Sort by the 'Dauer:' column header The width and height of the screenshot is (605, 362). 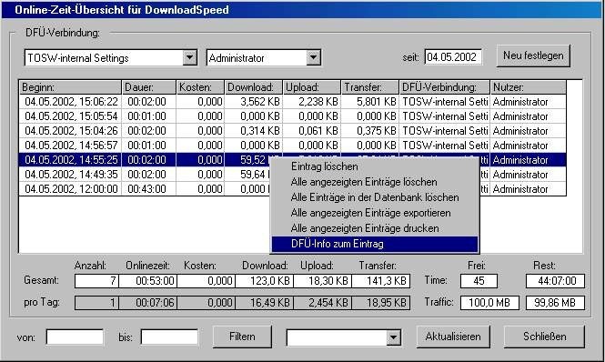tap(149, 87)
